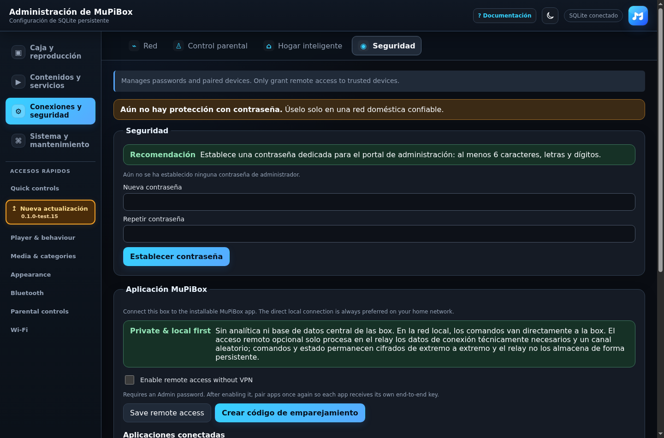Click the Contenidos y servicios play icon
Screen dimensions: 664x438
click(18, 82)
